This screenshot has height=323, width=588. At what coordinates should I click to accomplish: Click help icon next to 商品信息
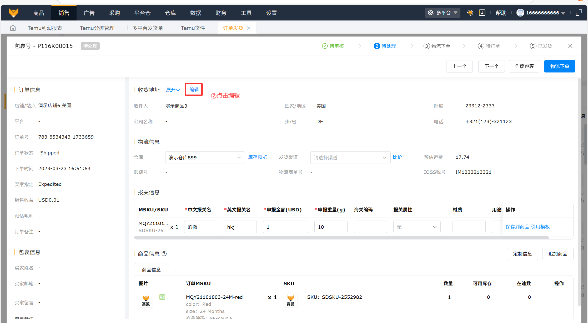click(x=164, y=254)
